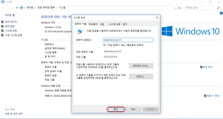Click 설정 변경 link on the right
Screen dimensions: 223x119
tap(208, 67)
